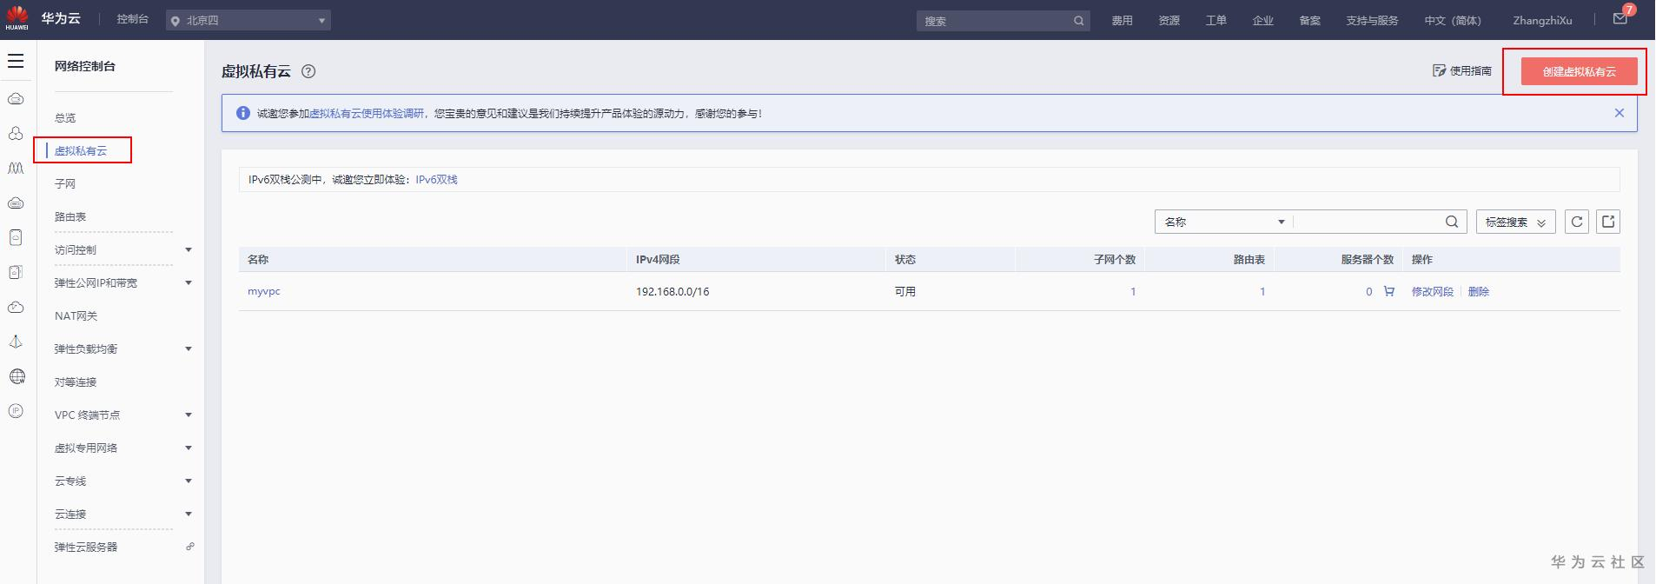The image size is (1656, 584).
Task: Open the myvpc VPC details
Action: point(264,291)
